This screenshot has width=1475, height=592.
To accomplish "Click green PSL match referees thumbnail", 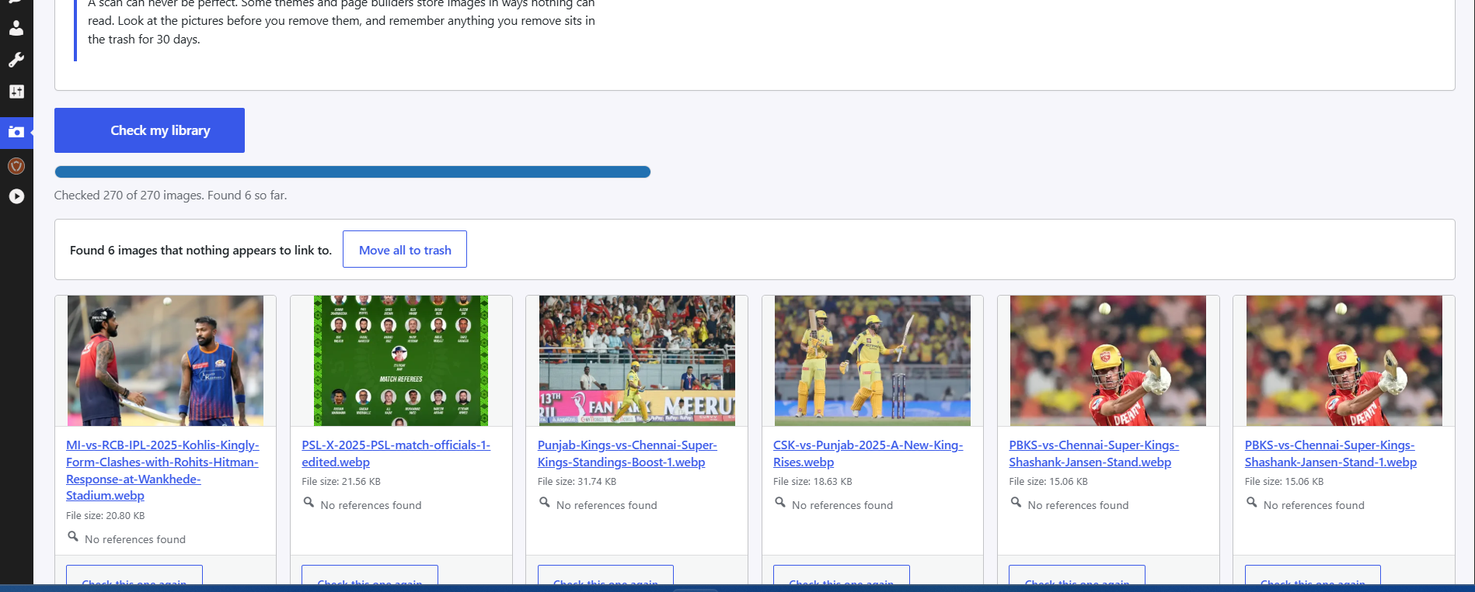I will click(x=401, y=361).
